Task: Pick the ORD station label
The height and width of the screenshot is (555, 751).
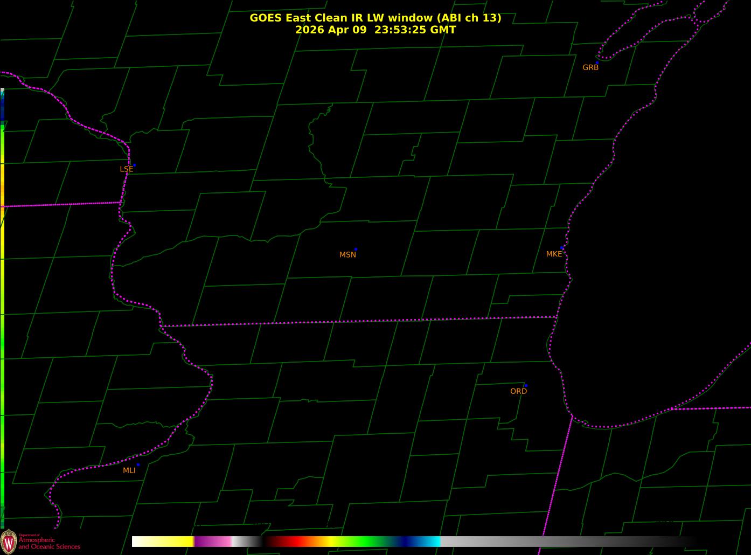Action: [x=518, y=391]
